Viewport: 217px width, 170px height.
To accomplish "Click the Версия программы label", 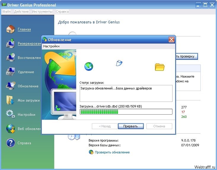I will [103, 140].
